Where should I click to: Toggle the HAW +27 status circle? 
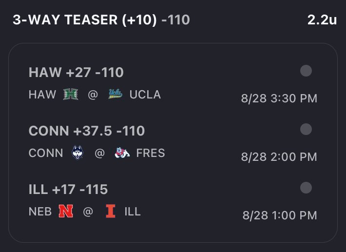306,71
